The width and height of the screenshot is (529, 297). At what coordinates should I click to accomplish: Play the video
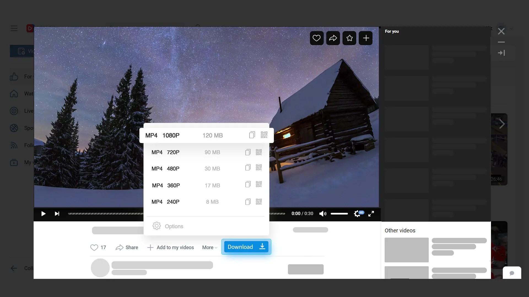[x=43, y=214]
